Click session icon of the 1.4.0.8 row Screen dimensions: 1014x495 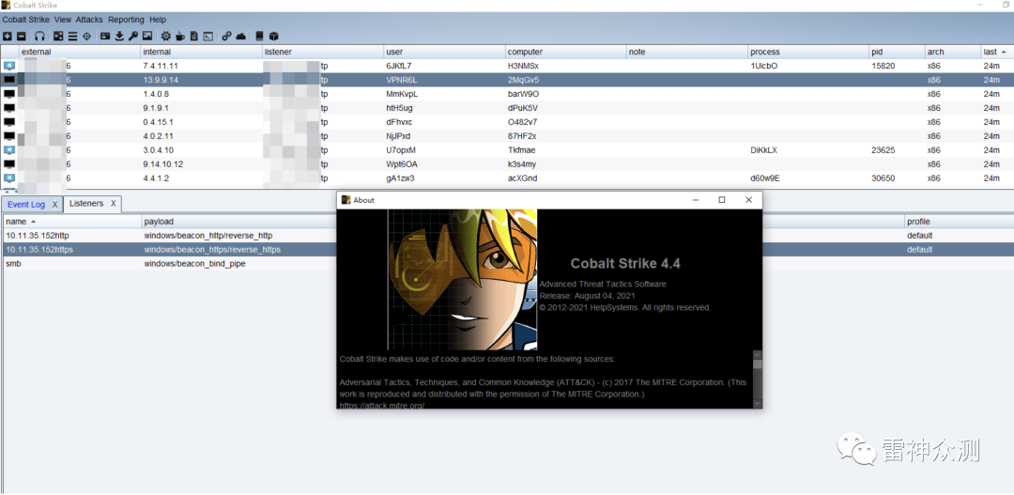[9, 94]
